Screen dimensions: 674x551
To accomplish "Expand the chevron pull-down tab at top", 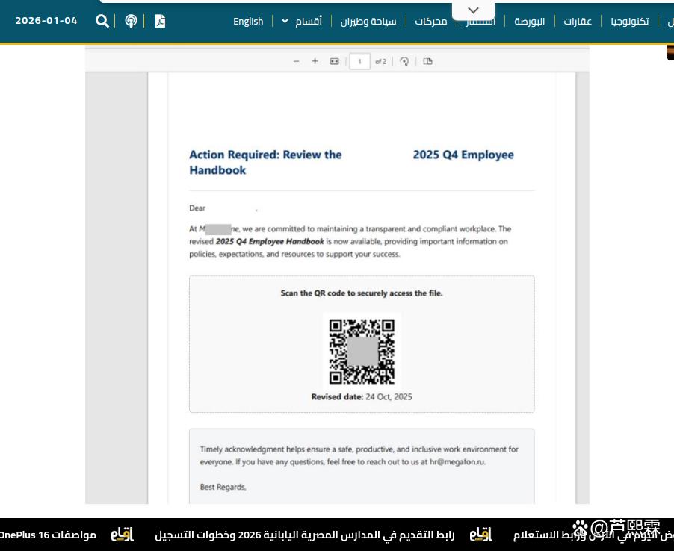I will (473, 10).
